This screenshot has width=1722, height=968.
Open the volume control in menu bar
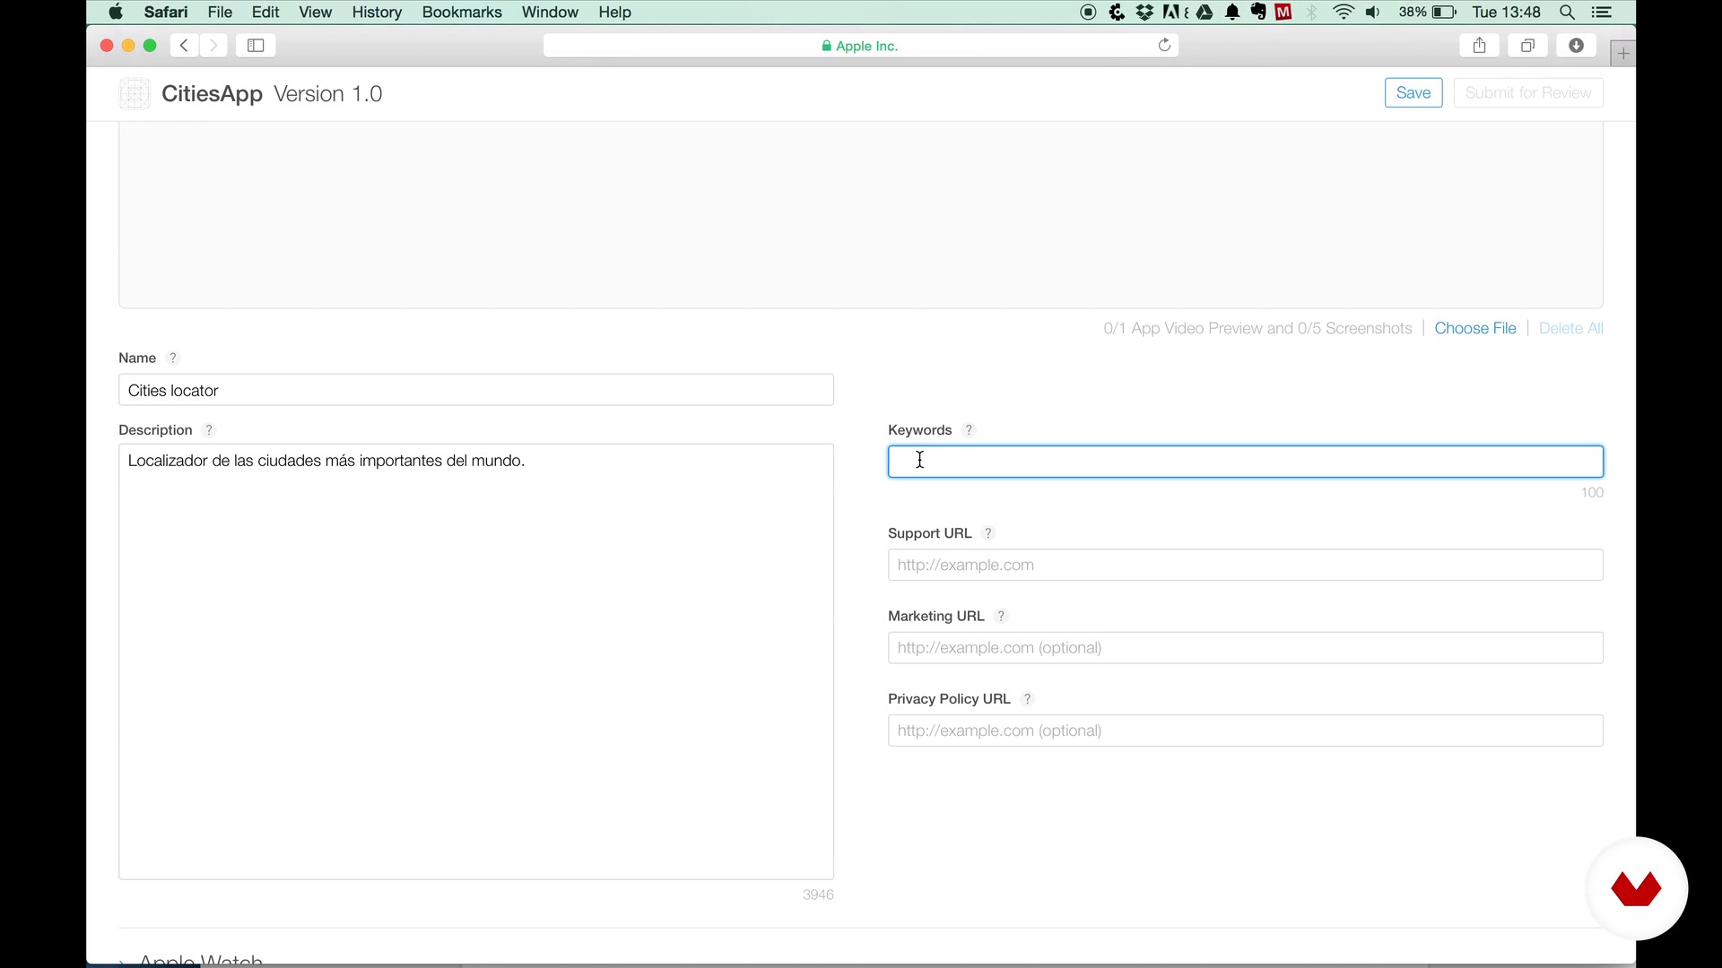pyautogui.click(x=1373, y=13)
